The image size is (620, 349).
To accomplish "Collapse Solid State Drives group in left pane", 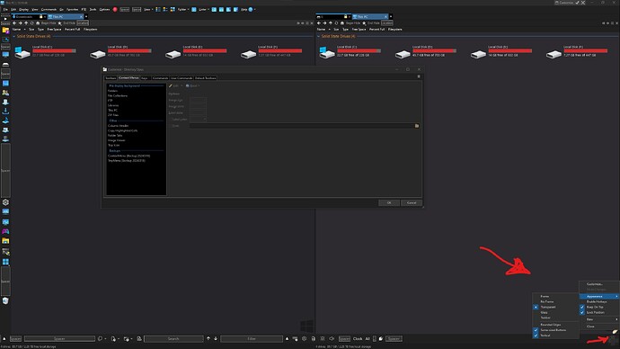I will (x=14, y=36).
